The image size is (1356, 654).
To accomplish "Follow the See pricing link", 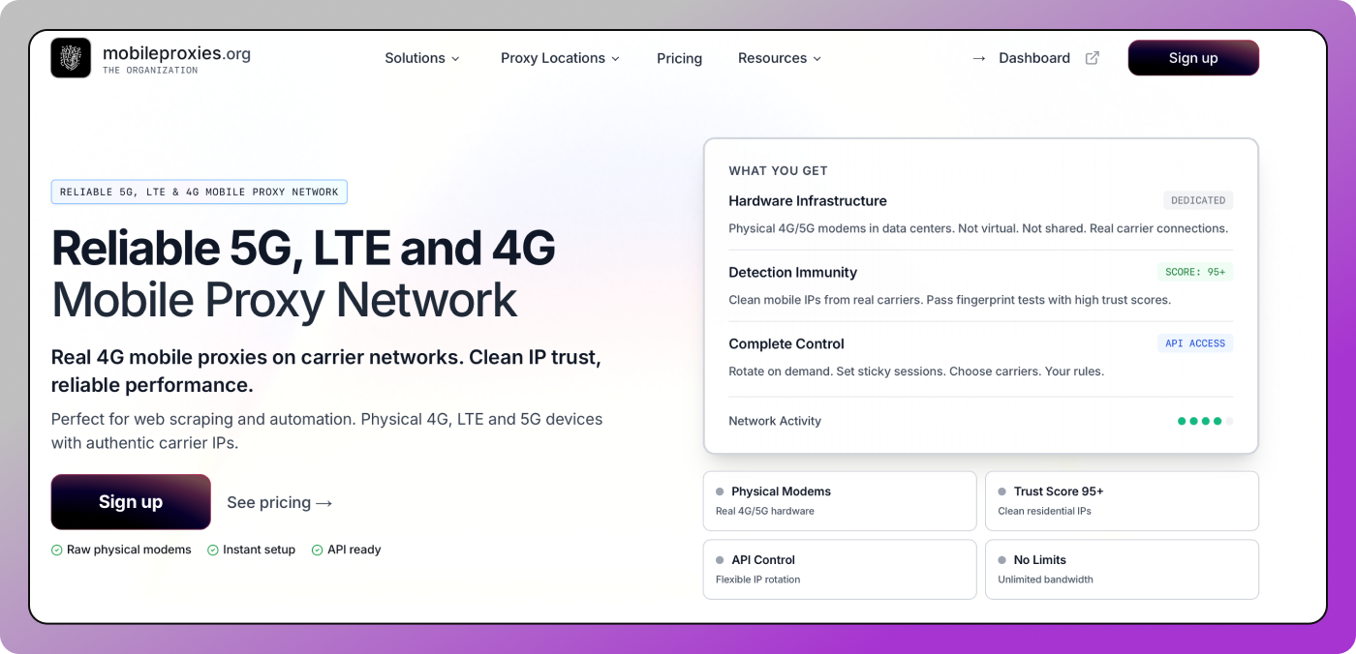I will [280, 502].
